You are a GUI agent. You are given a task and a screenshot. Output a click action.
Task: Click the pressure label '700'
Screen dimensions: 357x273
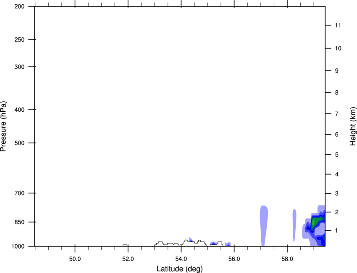(19, 193)
